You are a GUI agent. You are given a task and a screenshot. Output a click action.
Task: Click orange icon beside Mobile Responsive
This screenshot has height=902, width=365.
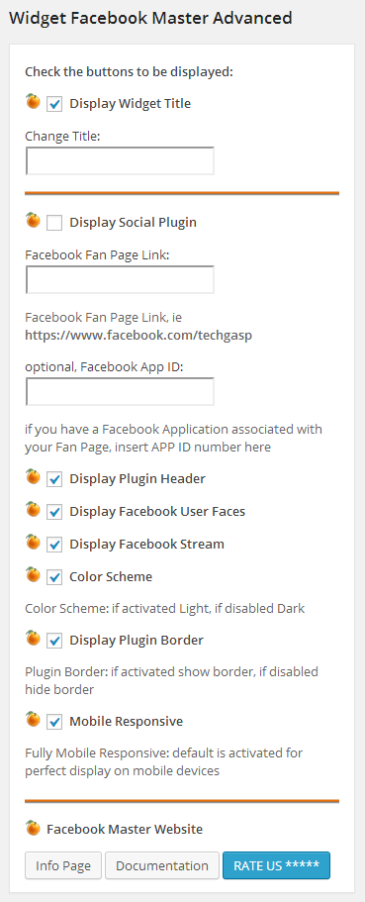pos(34,720)
